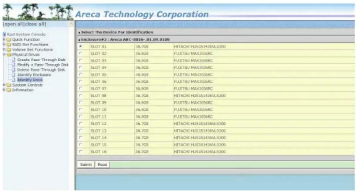
Task: Click the Information folder icon
Action: [x=9, y=90]
